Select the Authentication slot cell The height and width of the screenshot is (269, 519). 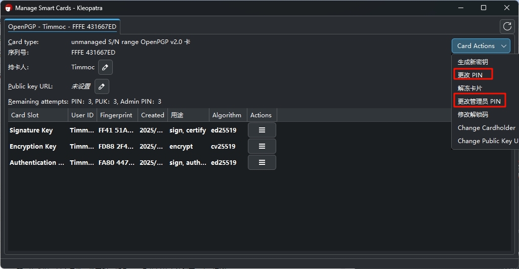click(37, 163)
